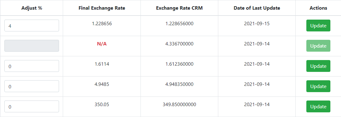The width and height of the screenshot is (341, 117).
Task: Click Update button for 4.9485 rate row
Action: pos(318,86)
